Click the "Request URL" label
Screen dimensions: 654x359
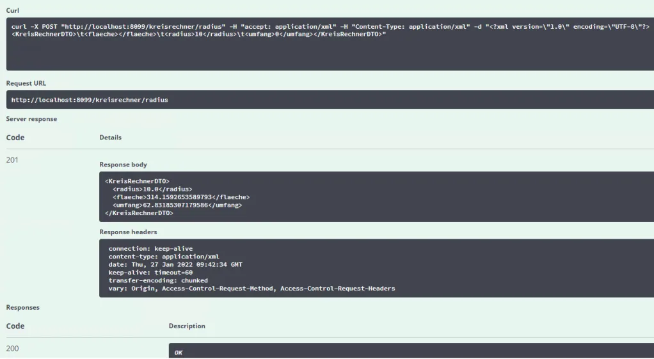click(26, 83)
